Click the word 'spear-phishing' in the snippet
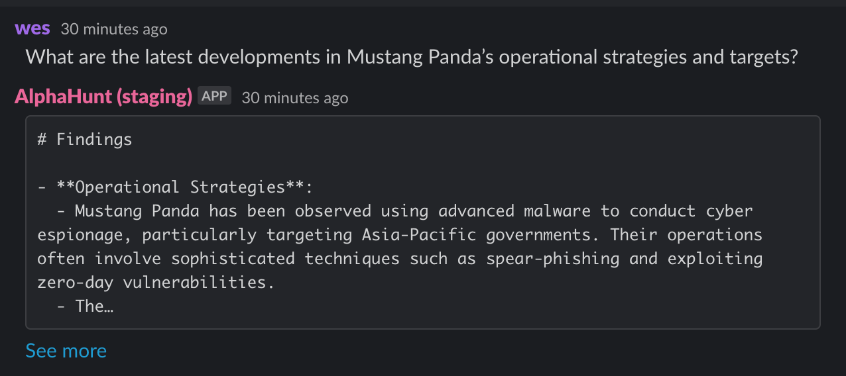This screenshot has height=376, width=846. point(552,259)
